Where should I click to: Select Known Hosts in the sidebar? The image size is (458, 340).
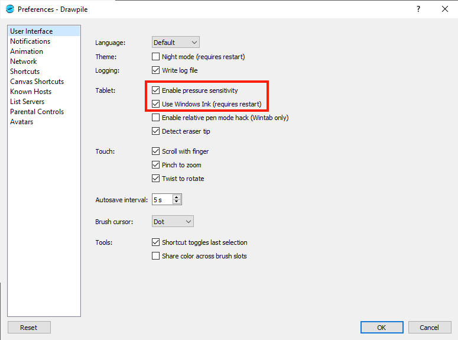pyautogui.click(x=44, y=92)
